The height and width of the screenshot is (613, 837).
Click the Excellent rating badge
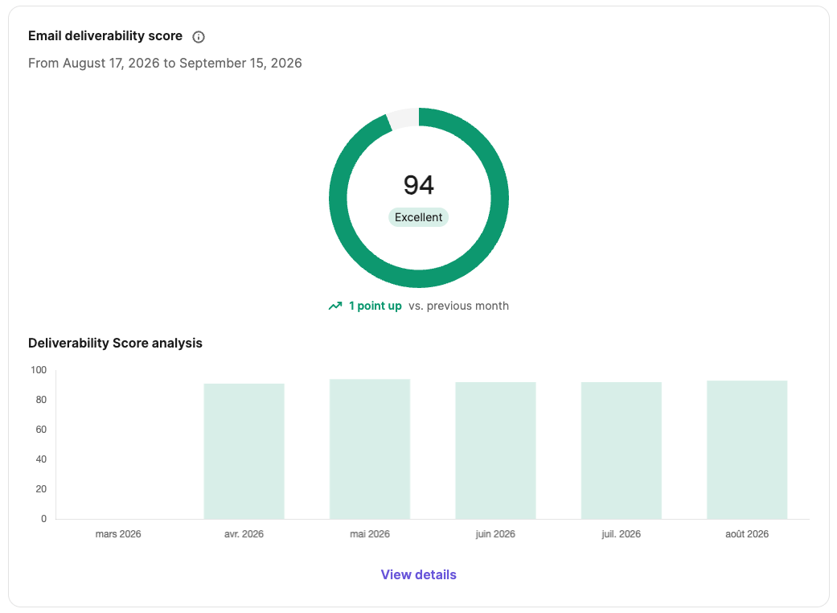coord(418,217)
